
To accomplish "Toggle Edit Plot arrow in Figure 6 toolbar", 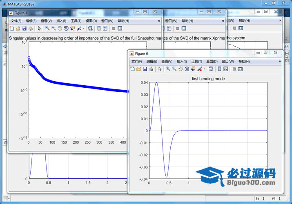I will point(160,69).
